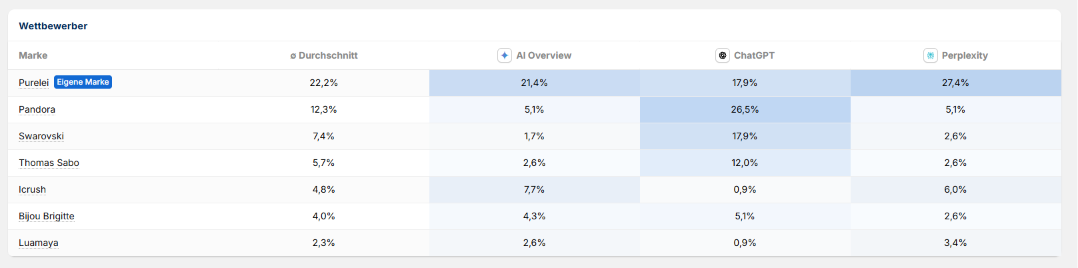Open the Icrush brand link
Screen dimensions: 1078x268
(32, 189)
